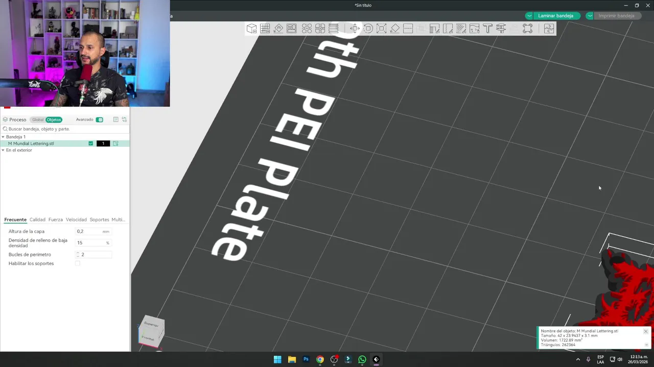Click the Arrange all objects icon

(292, 29)
